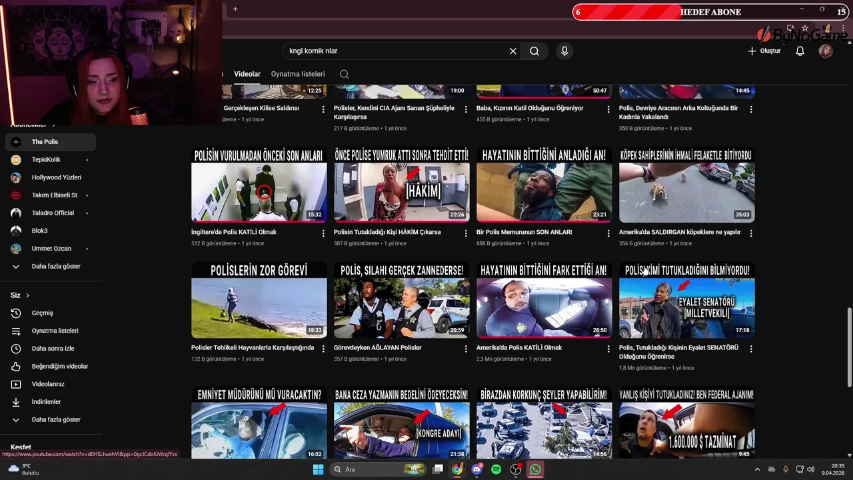Open more options for 'Amerika'da SALDIRGAN köpeklere ne yapılır'

click(x=751, y=233)
